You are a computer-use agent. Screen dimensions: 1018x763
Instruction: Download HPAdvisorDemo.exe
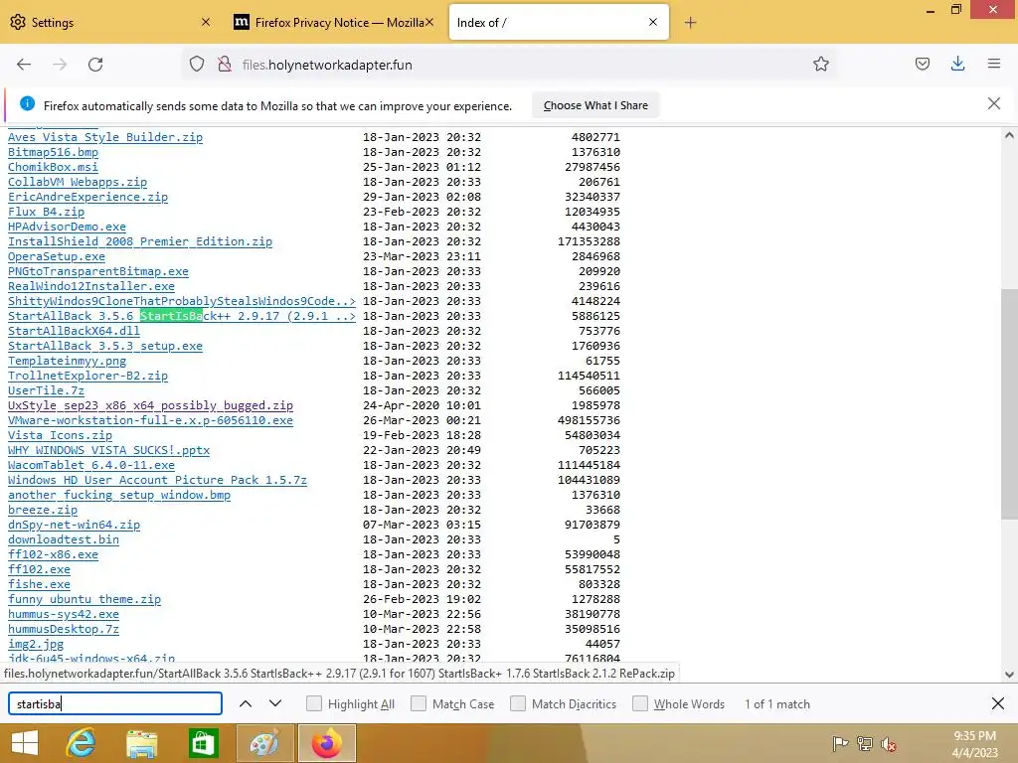point(67,227)
